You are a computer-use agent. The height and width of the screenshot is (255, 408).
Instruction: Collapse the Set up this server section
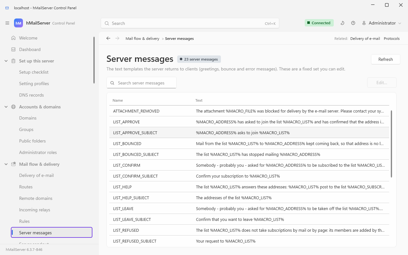[6, 61]
